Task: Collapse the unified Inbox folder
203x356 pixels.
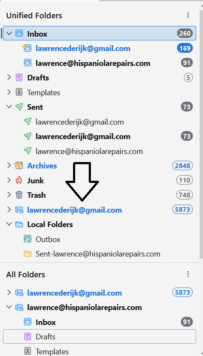Action: (x=9, y=33)
